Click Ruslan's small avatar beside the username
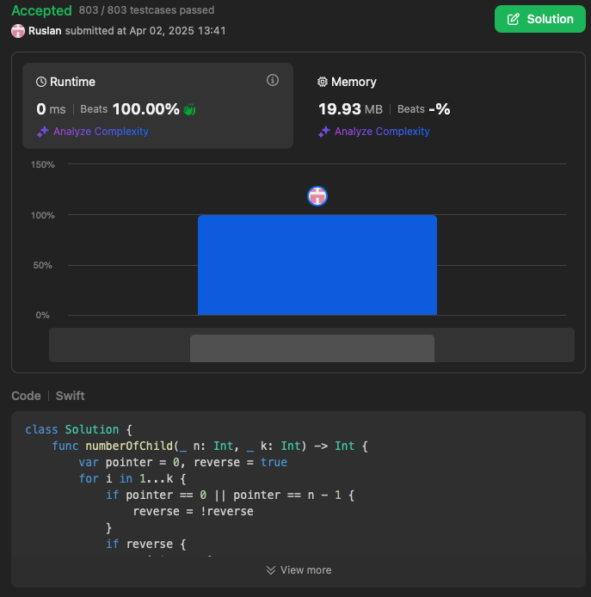 tap(18, 31)
